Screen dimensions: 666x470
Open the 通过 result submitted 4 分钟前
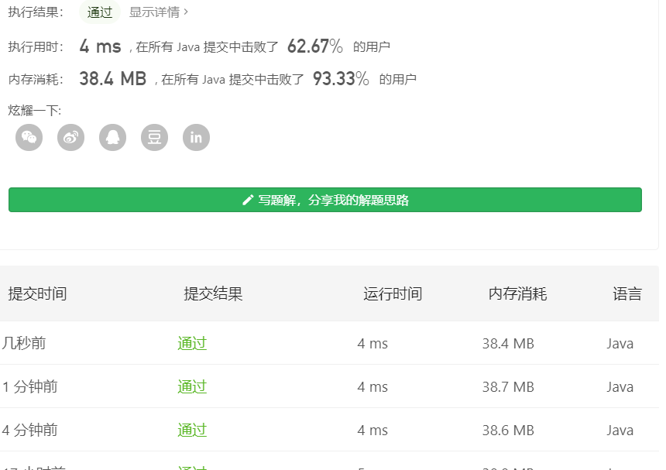pyautogui.click(x=192, y=430)
